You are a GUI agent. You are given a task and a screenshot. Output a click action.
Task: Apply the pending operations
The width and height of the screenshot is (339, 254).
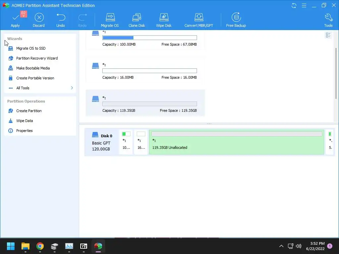[x=15, y=20]
